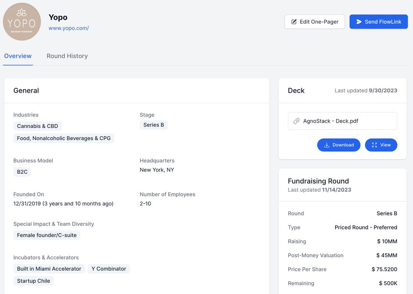Switch to the Round History tab
This screenshot has height=294, width=413.
tap(67, 56)
